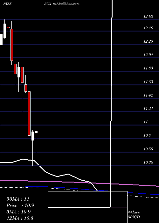Viewport: 159px width, 223px height.
Task: Click the 11 price axis label
Action: (x=146, y=122)
